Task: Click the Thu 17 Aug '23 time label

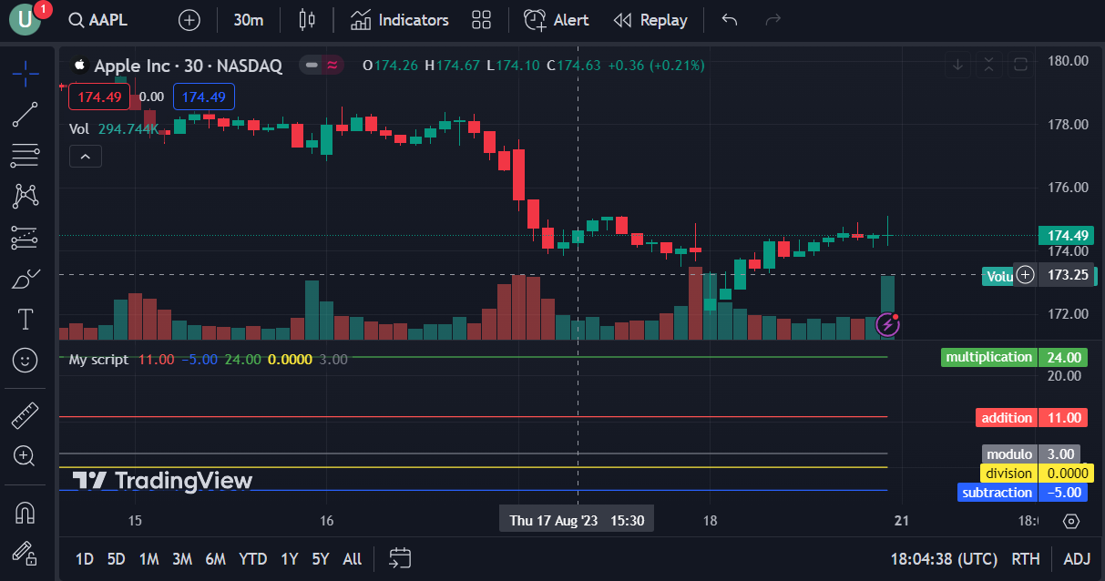Action: coord(577,521)
